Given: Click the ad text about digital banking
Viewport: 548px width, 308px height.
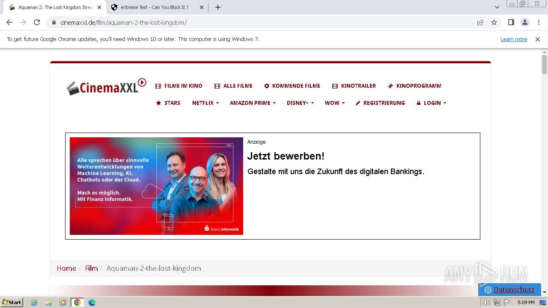Looking at the screenshot, I should tap(336, 172).
